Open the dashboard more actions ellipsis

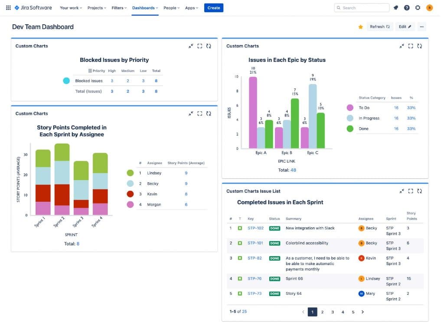[x=421, y=27]
